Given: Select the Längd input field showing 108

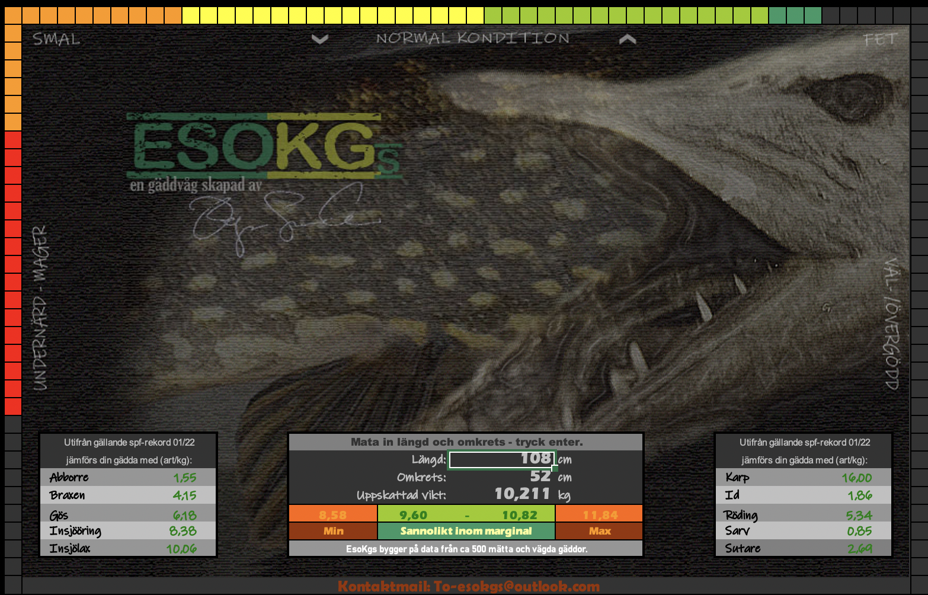Looking at the screenshot, I should point(502,459).
